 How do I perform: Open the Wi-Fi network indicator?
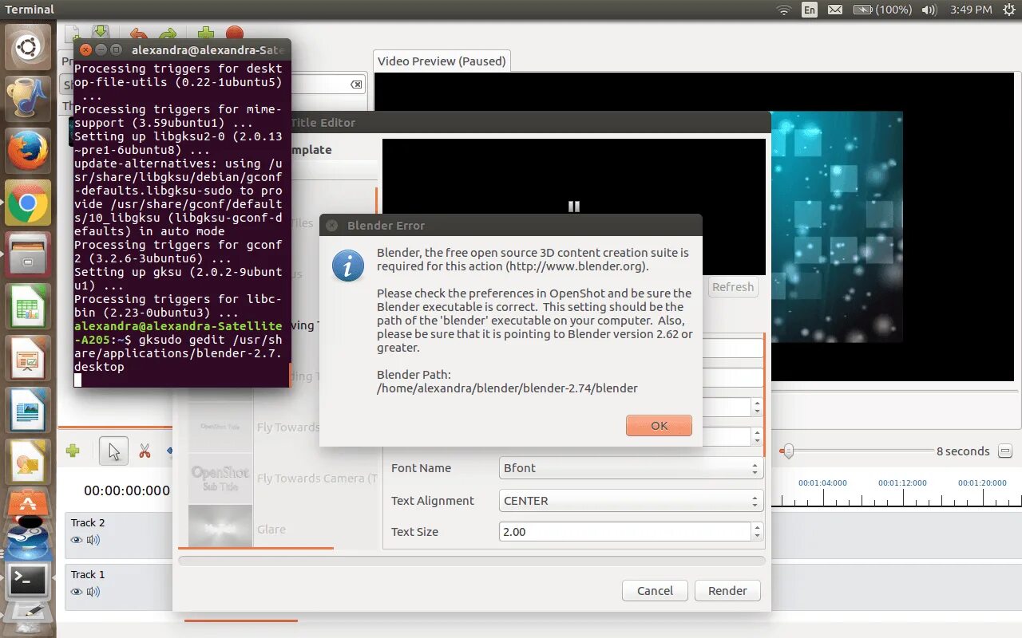pos(784,10)
